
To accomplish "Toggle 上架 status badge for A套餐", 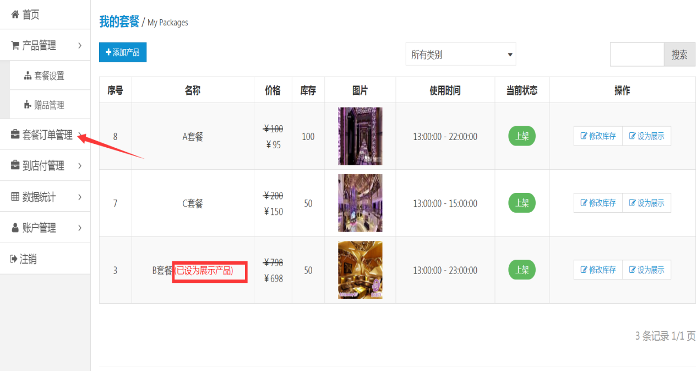I will pyautogui.click(x=521, y=136).
